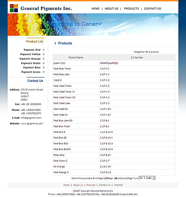Click the footer Products link

point(91,185)
